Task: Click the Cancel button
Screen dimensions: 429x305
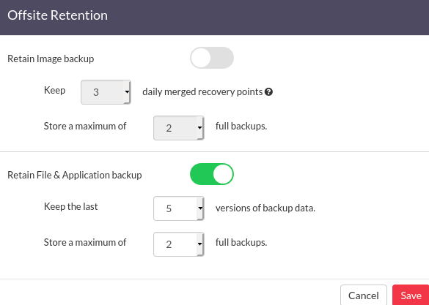Action: coord(364,295)
